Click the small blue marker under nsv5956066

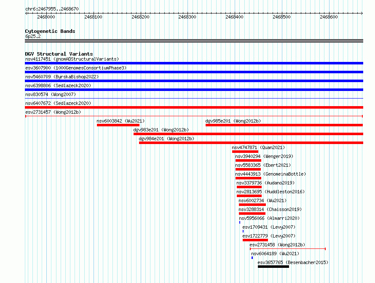[x=240, y=222]
